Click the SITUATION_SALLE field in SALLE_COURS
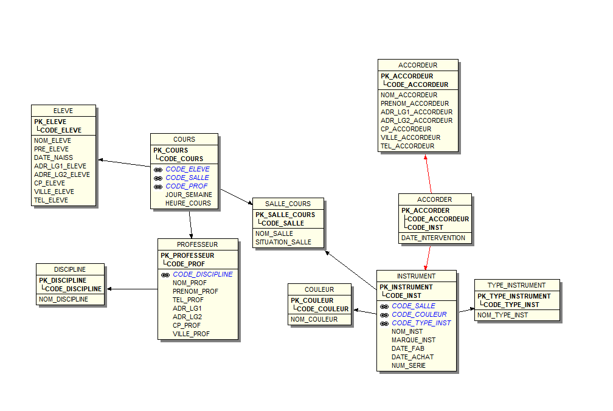Image resolution: width=613 pixels, height=411 pixels. 283,242
